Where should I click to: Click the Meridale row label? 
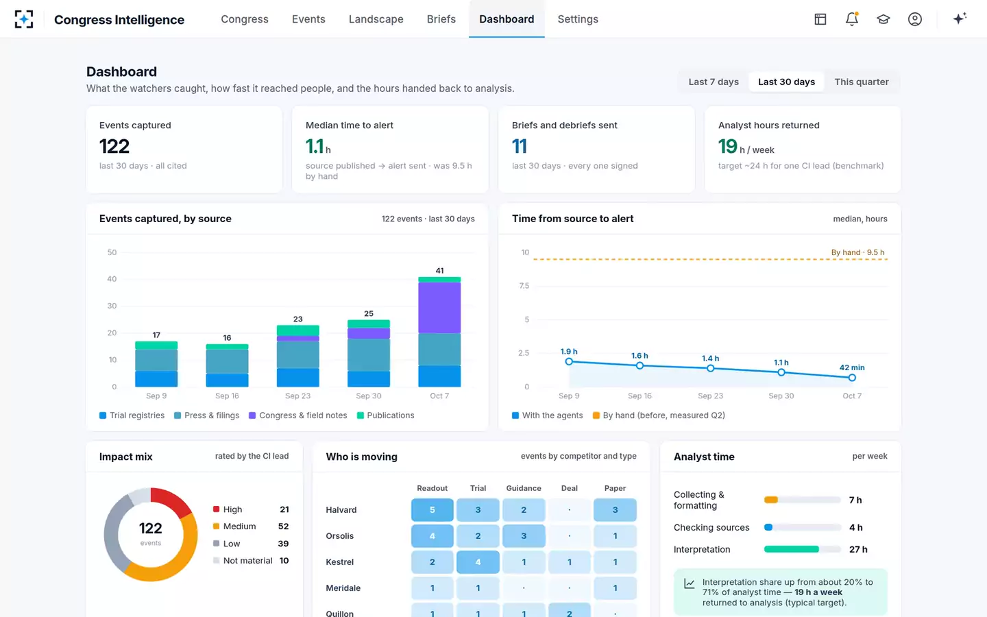(x=343, y=588)
